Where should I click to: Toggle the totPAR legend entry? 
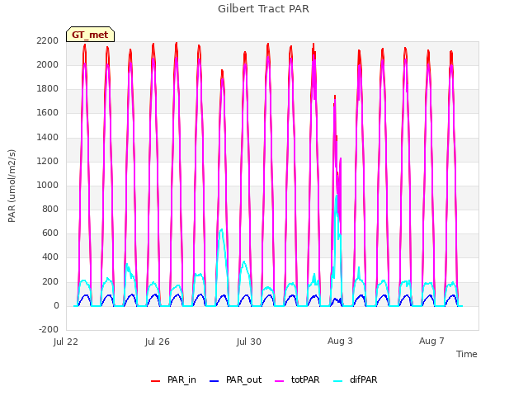[x=297, y=379]
